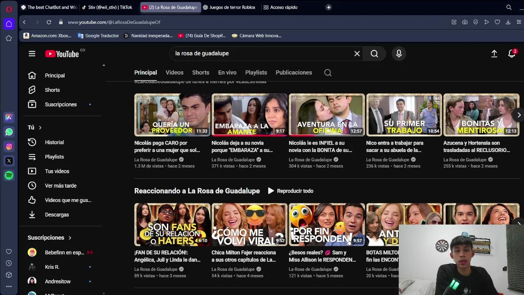Screen dimensions: 524x295
Task: Click Reproducir todo button
Action: click(291, 191)
